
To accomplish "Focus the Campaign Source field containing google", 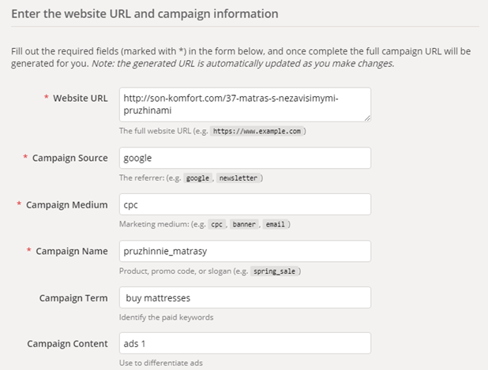I will pyautogui.click(x=245, y=158).
